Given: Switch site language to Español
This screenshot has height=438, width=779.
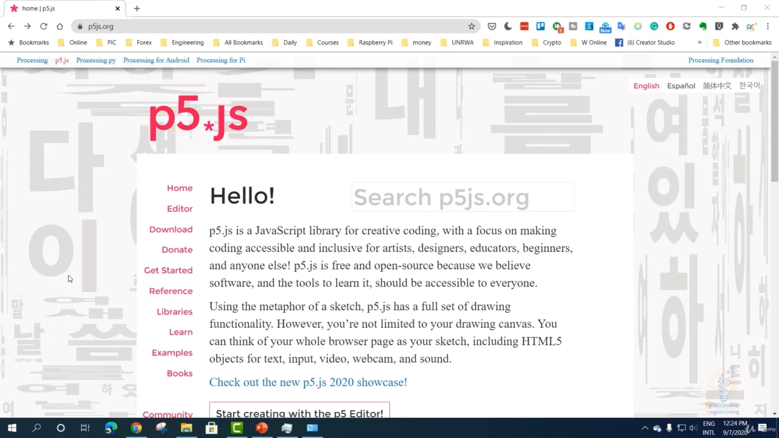Looking at the screenshot, I should click(x=681, y=86).
